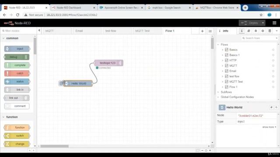Collapse the node palette sidebar arrow
280x157 pixels.
tap(39, 30)
